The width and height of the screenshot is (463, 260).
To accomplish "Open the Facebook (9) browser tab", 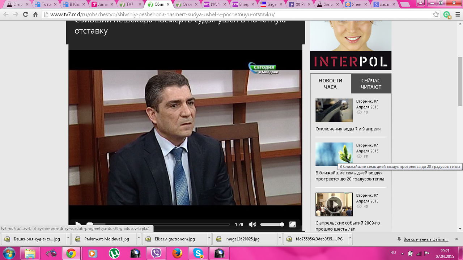I will point(299,4).
